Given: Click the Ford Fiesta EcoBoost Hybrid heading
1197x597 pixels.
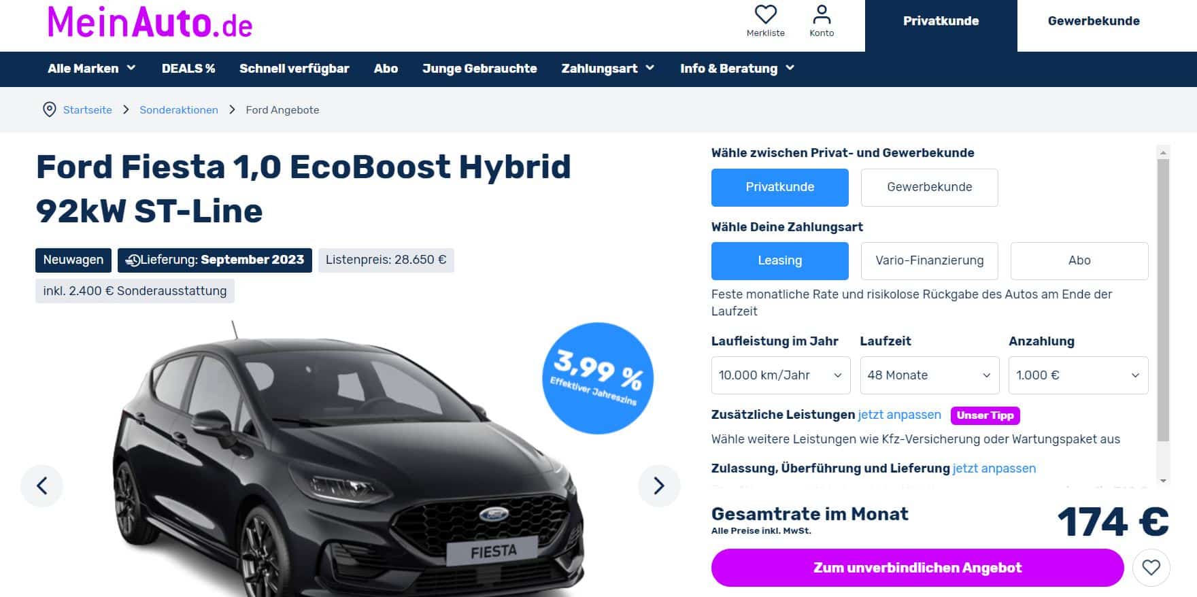Looking at the screenshot, I should pyautogui.click(x=303, y=188).
